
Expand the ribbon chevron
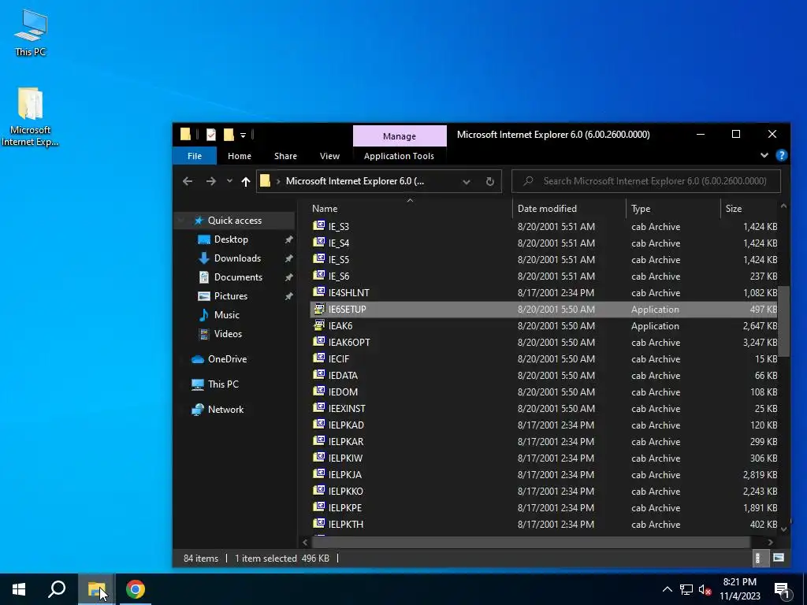764,155
